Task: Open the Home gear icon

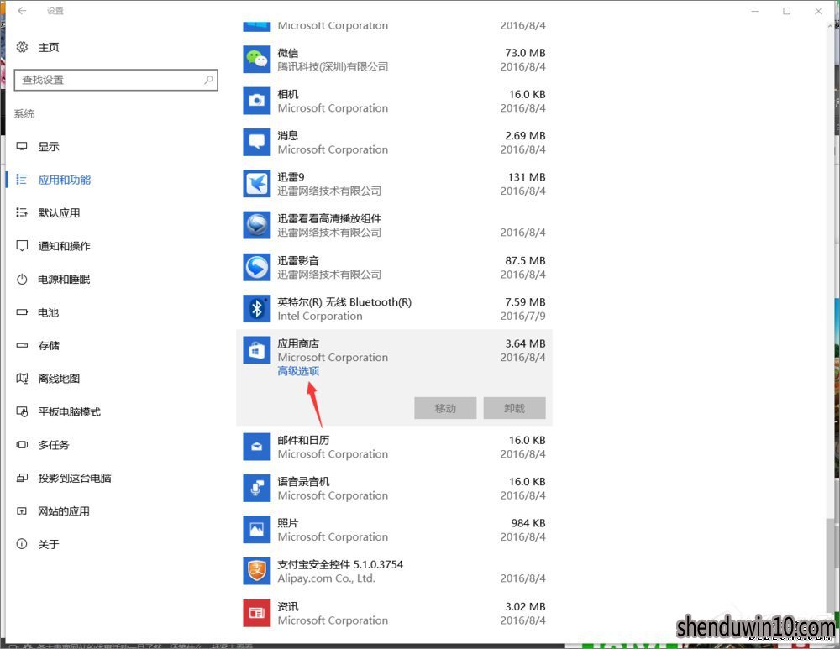Action: point(22,47)
